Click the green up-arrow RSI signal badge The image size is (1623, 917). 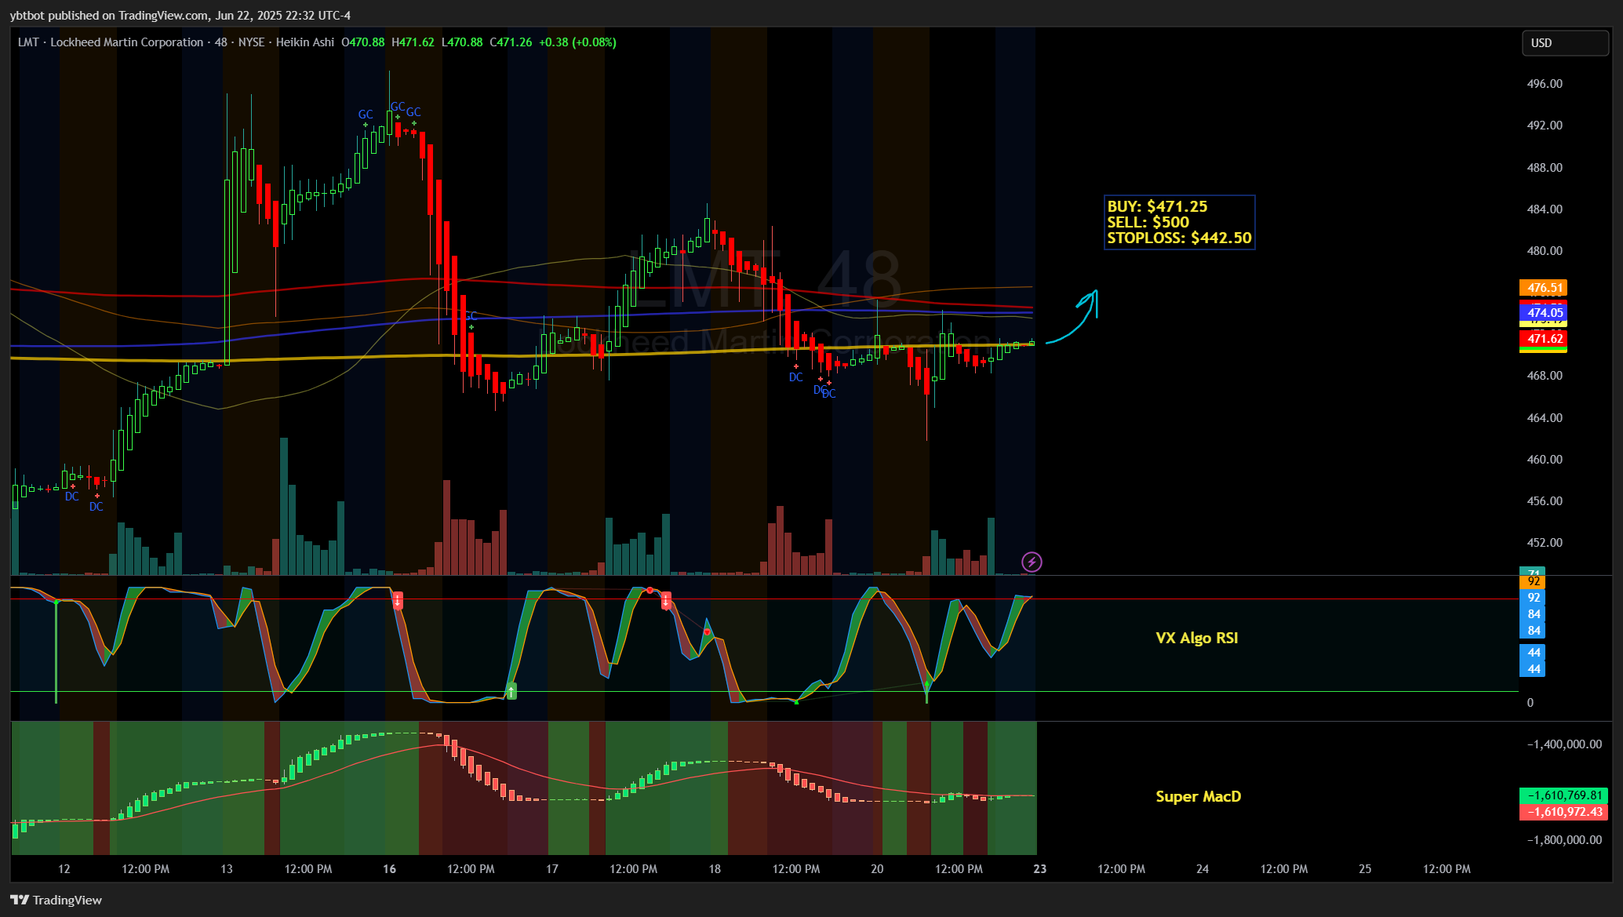511,691
